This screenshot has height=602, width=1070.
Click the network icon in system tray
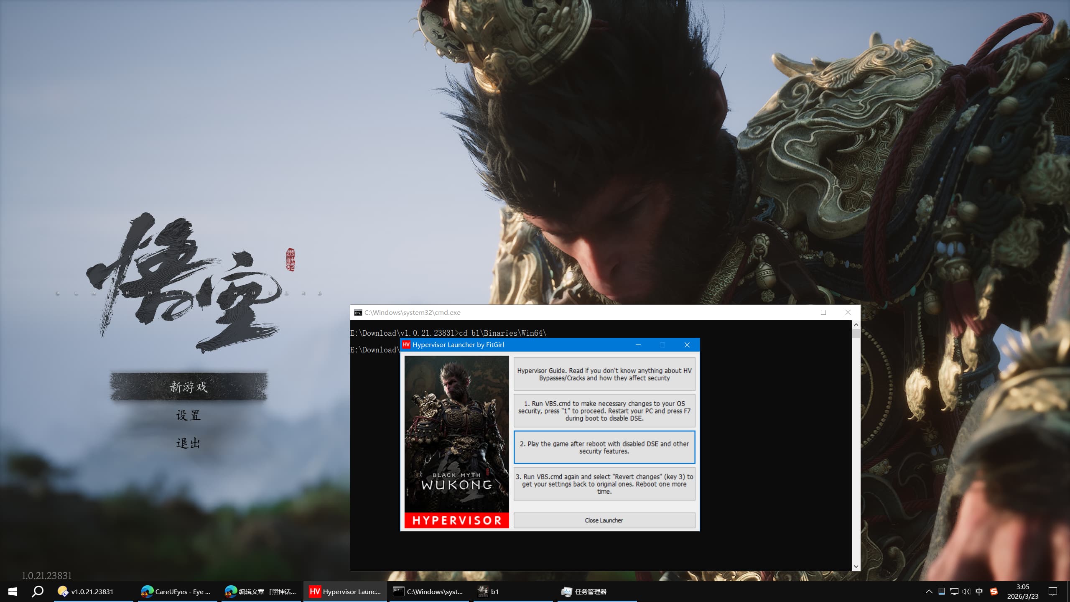point(954,592)
